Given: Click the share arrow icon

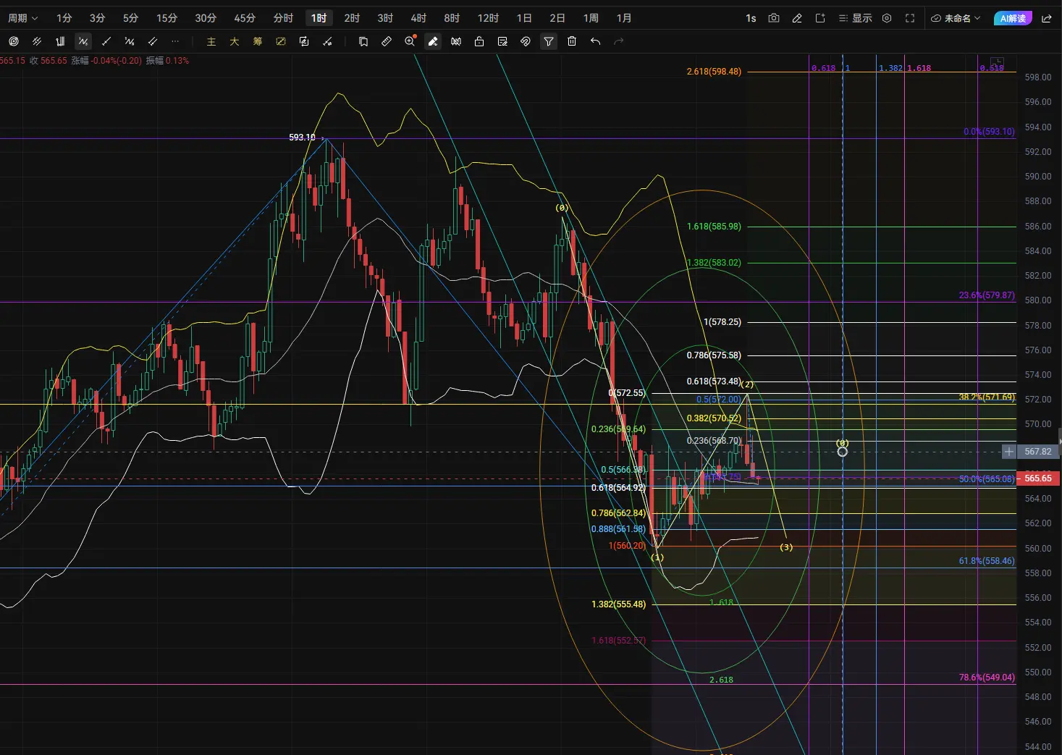Looking at the screenshot, I should coord(1047,18).
